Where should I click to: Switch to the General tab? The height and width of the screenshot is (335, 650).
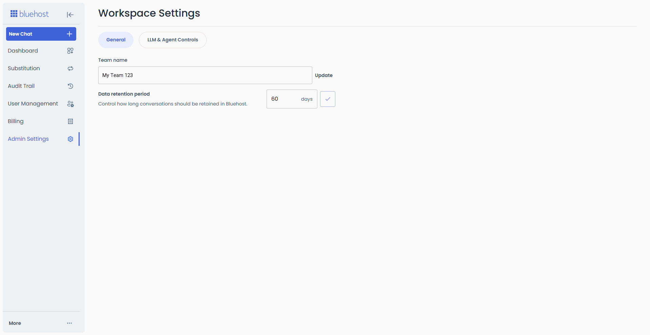pos(116,40)
